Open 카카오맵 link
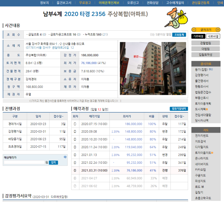The image size is (224, 202). [200, 169]
